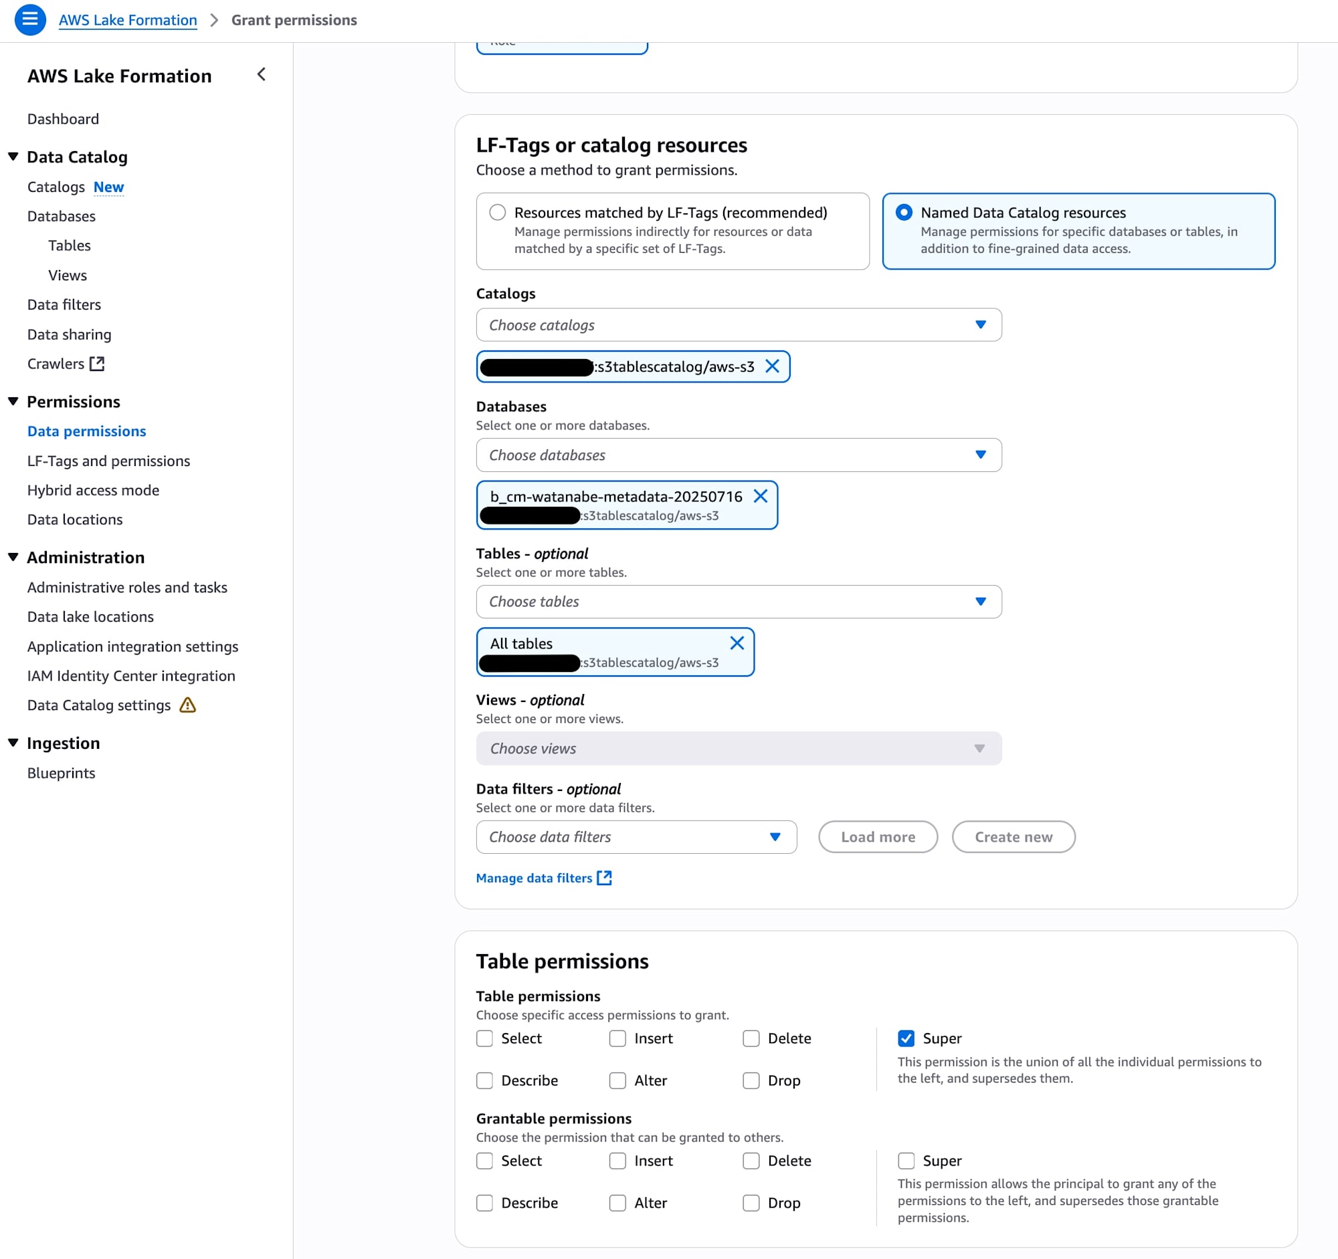Check the grantable Describe permission
This screenshot has height=1259, width=1338.
tap(484, 1203)
